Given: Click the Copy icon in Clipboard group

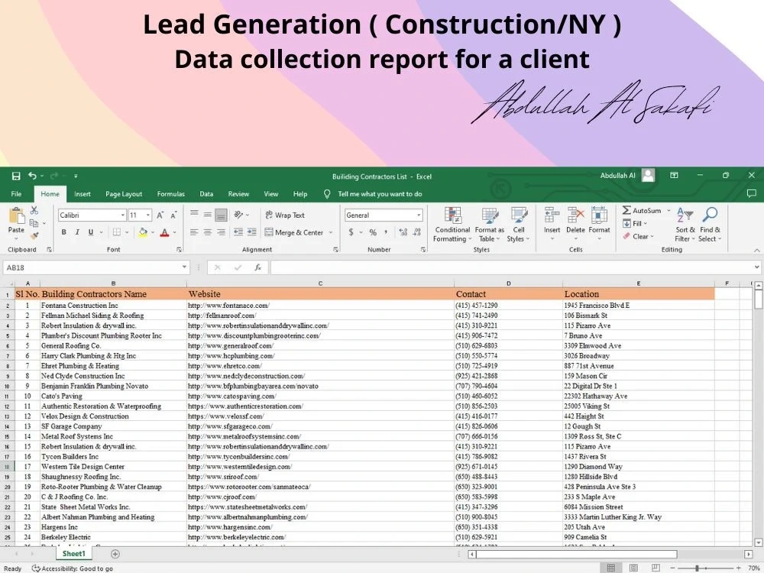Looking at the screenshot, I should (34, 223).
